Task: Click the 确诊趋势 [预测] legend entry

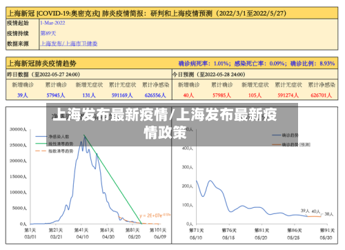Action: [291, 144]
